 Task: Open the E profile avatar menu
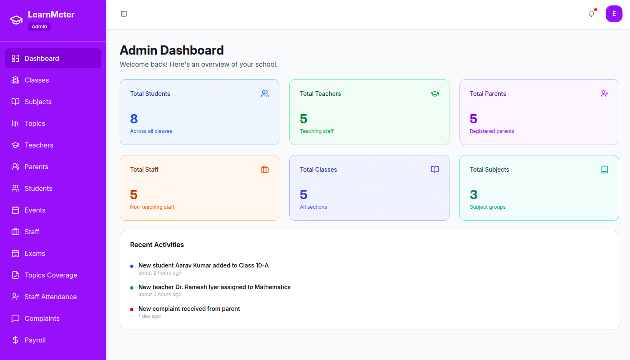(x=614, y=14)
